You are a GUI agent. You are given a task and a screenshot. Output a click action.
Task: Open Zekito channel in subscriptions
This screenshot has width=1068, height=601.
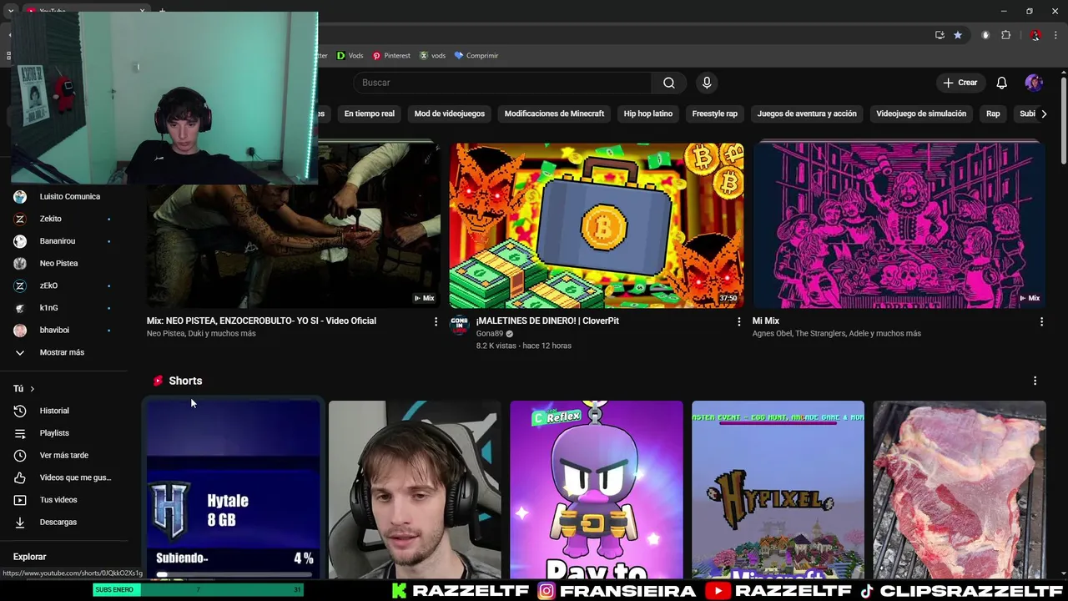tap(64, 219)
